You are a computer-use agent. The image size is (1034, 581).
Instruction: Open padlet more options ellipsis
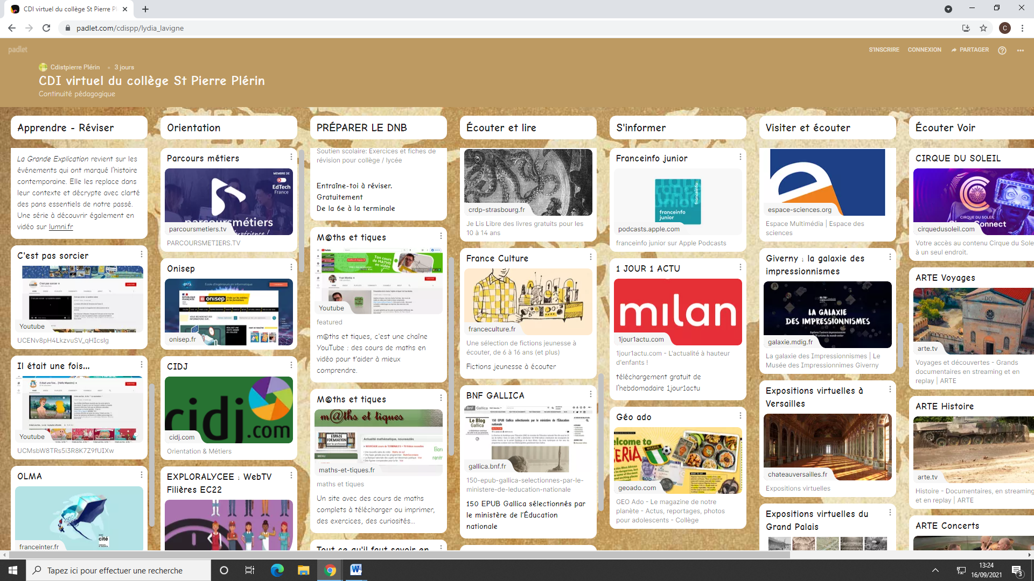click(1021, 50)
